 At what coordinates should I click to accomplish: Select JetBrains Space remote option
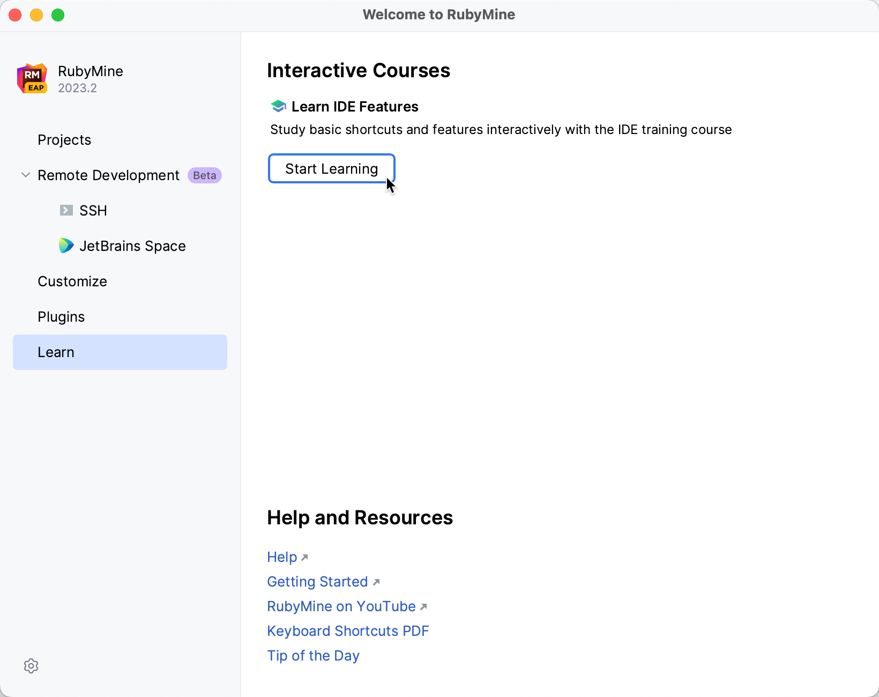[132, 246]
